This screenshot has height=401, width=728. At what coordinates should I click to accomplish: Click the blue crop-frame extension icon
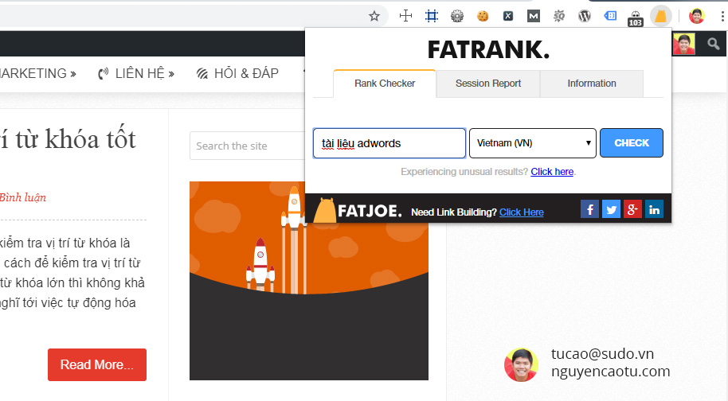[x=431, y=15]
